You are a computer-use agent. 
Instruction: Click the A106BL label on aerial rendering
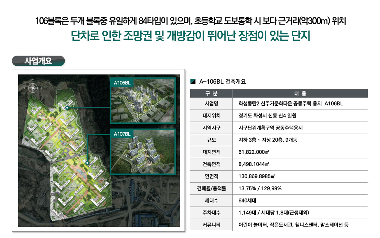[122, 83]
